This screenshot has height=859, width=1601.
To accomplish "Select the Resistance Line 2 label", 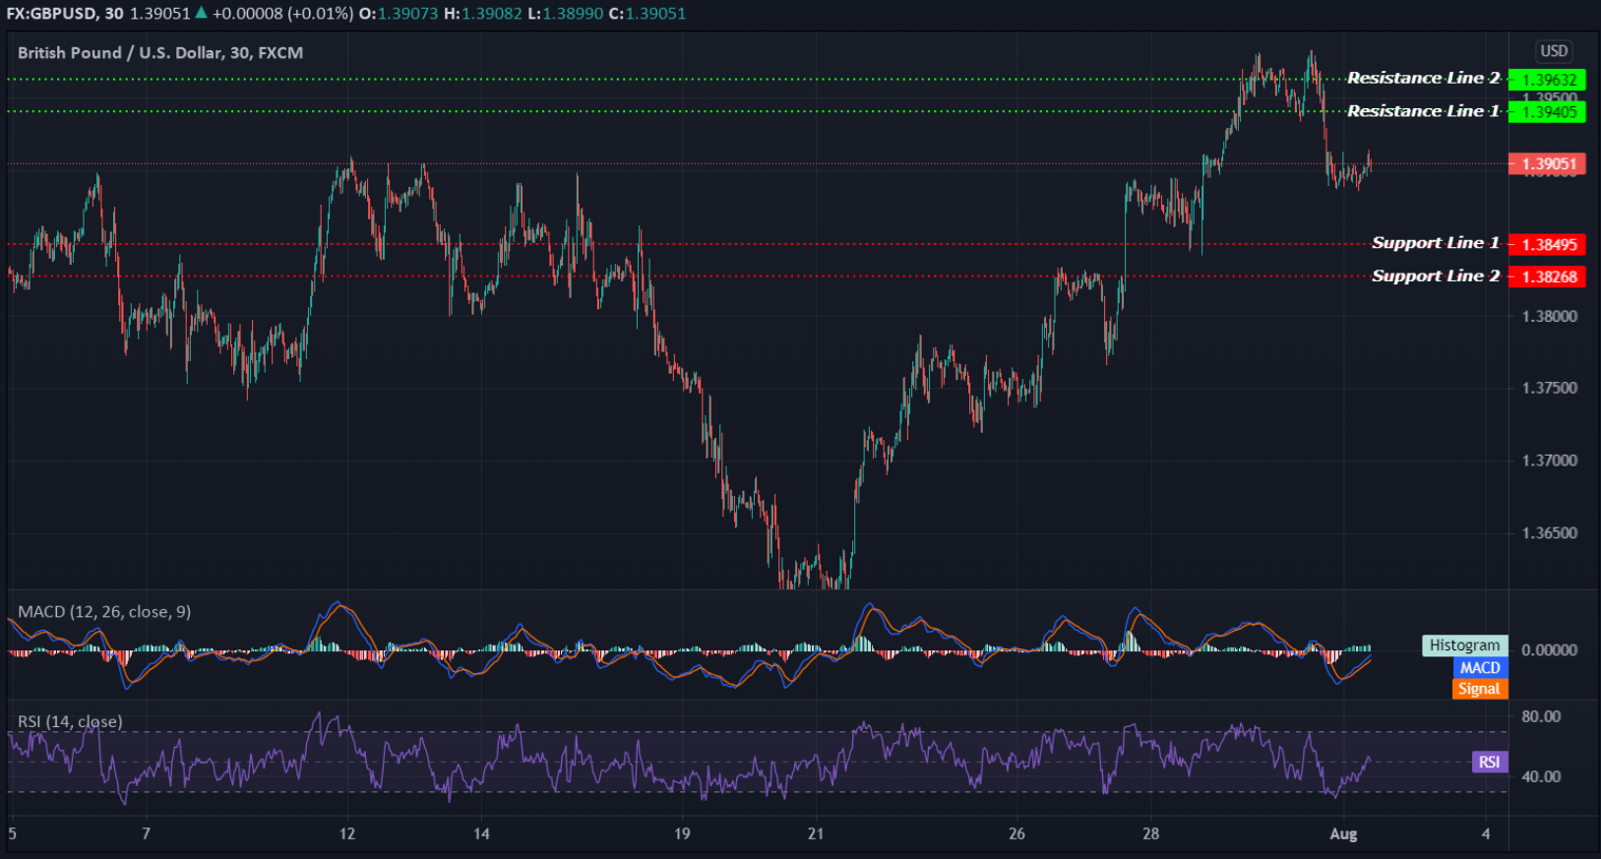I will tap(1423, 78).
